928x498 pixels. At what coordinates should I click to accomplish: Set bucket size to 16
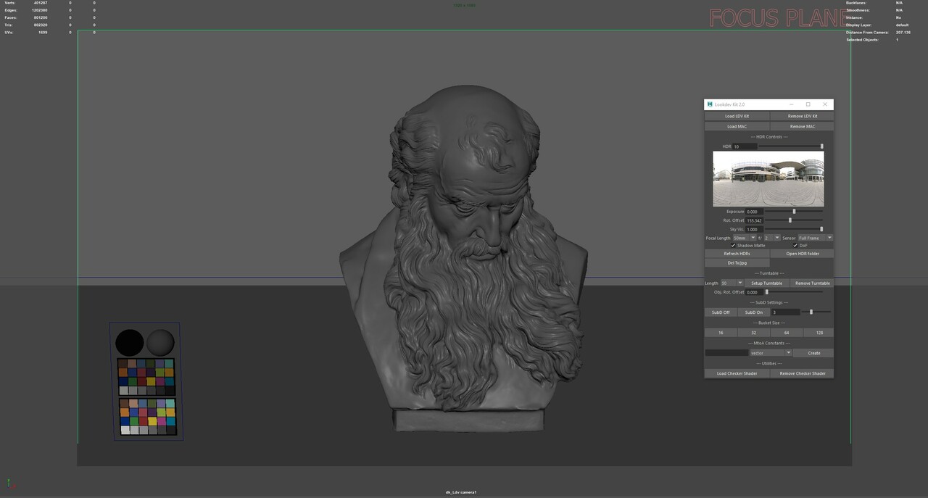coord(721,333)
